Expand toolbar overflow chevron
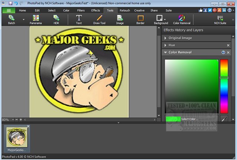Viewport: 237px width, 160px height. (233, 20)
